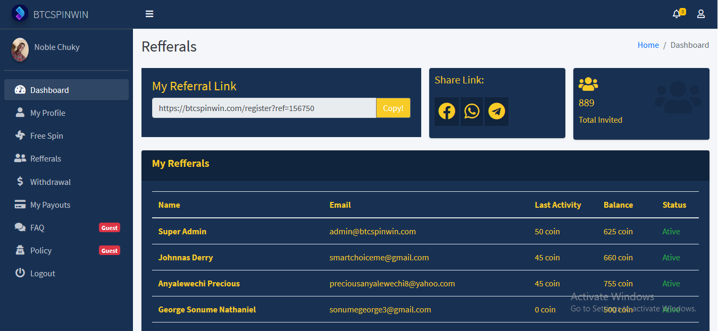The image size is (718, 331).
Task: Select the Johnnas Derry referral name
Action: [186, 258]
